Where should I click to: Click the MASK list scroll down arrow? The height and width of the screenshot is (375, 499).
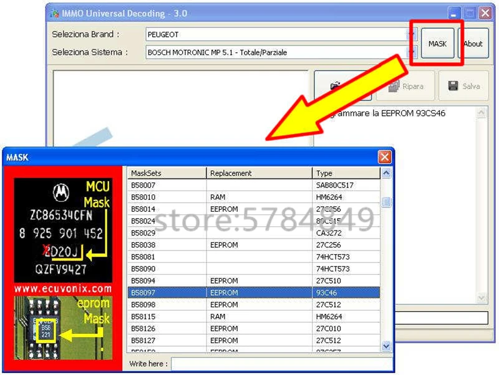point(386,346)
